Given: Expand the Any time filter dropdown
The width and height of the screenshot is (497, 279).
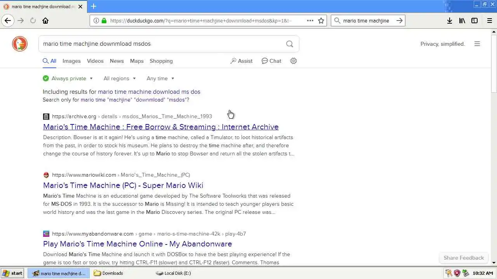Looking at the screenshot, I should tap(160, 78).
